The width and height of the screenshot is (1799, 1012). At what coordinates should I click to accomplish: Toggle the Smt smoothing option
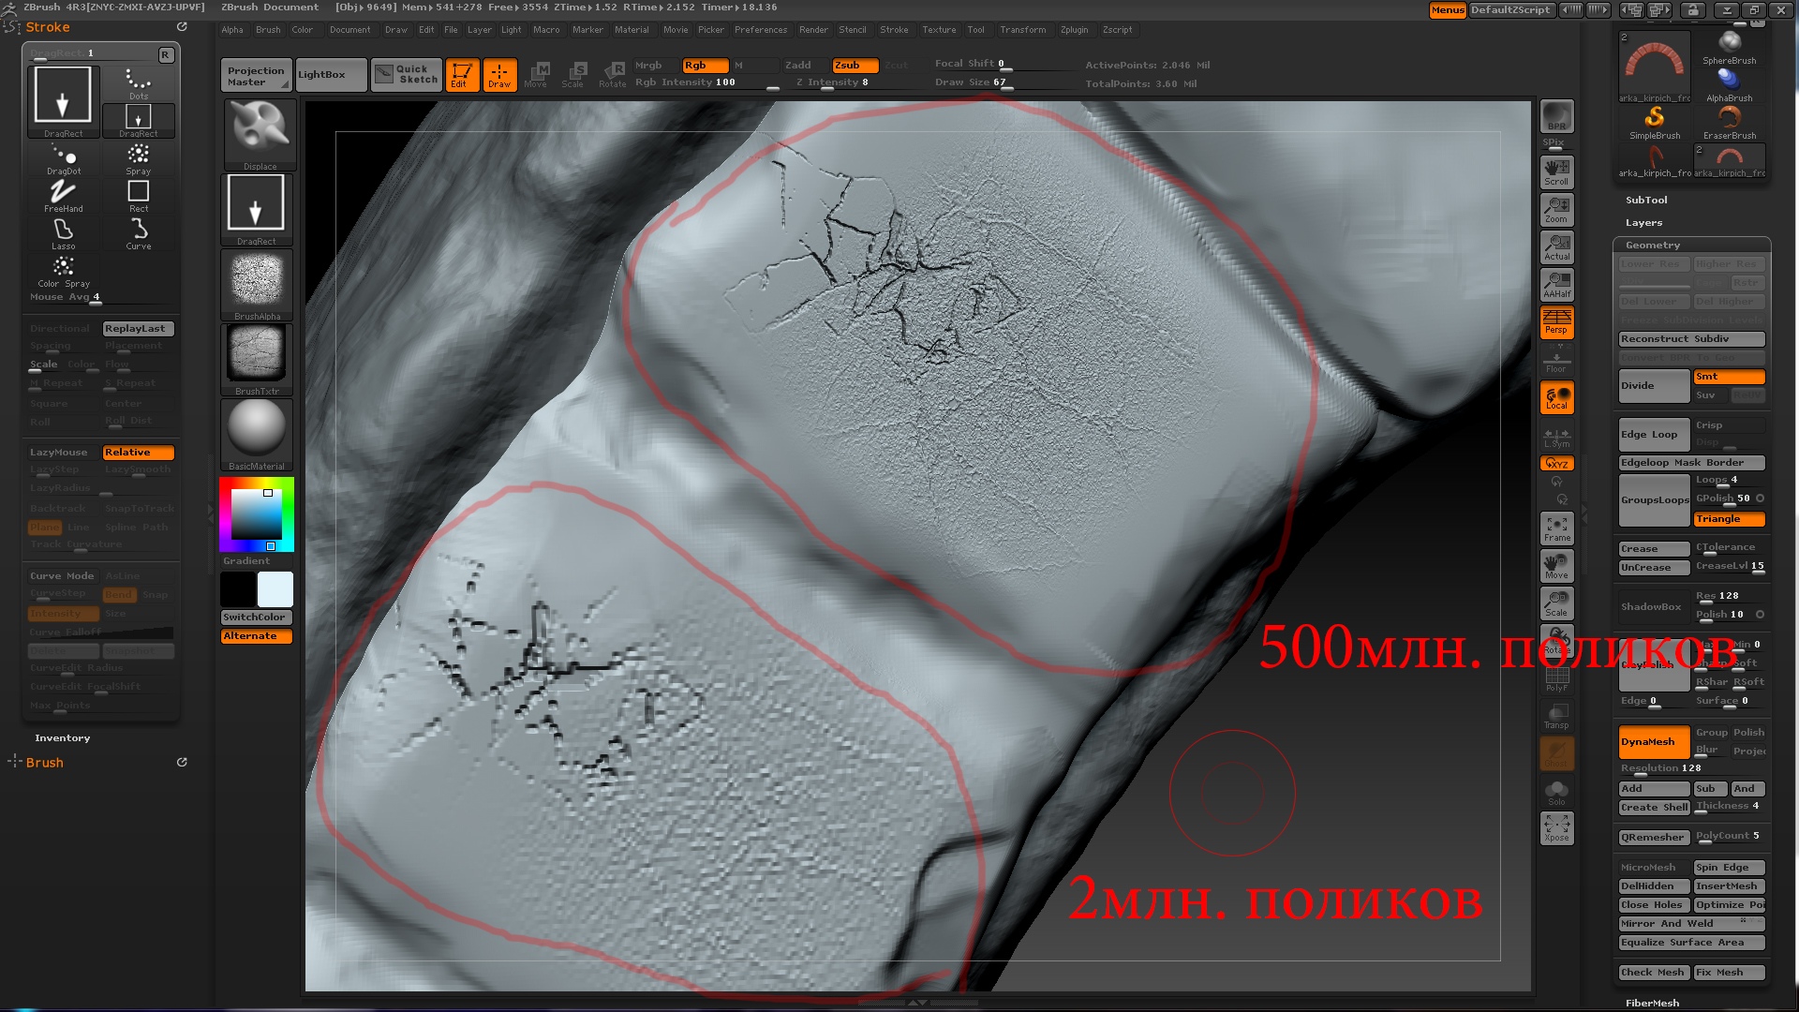click(1729, 377)
